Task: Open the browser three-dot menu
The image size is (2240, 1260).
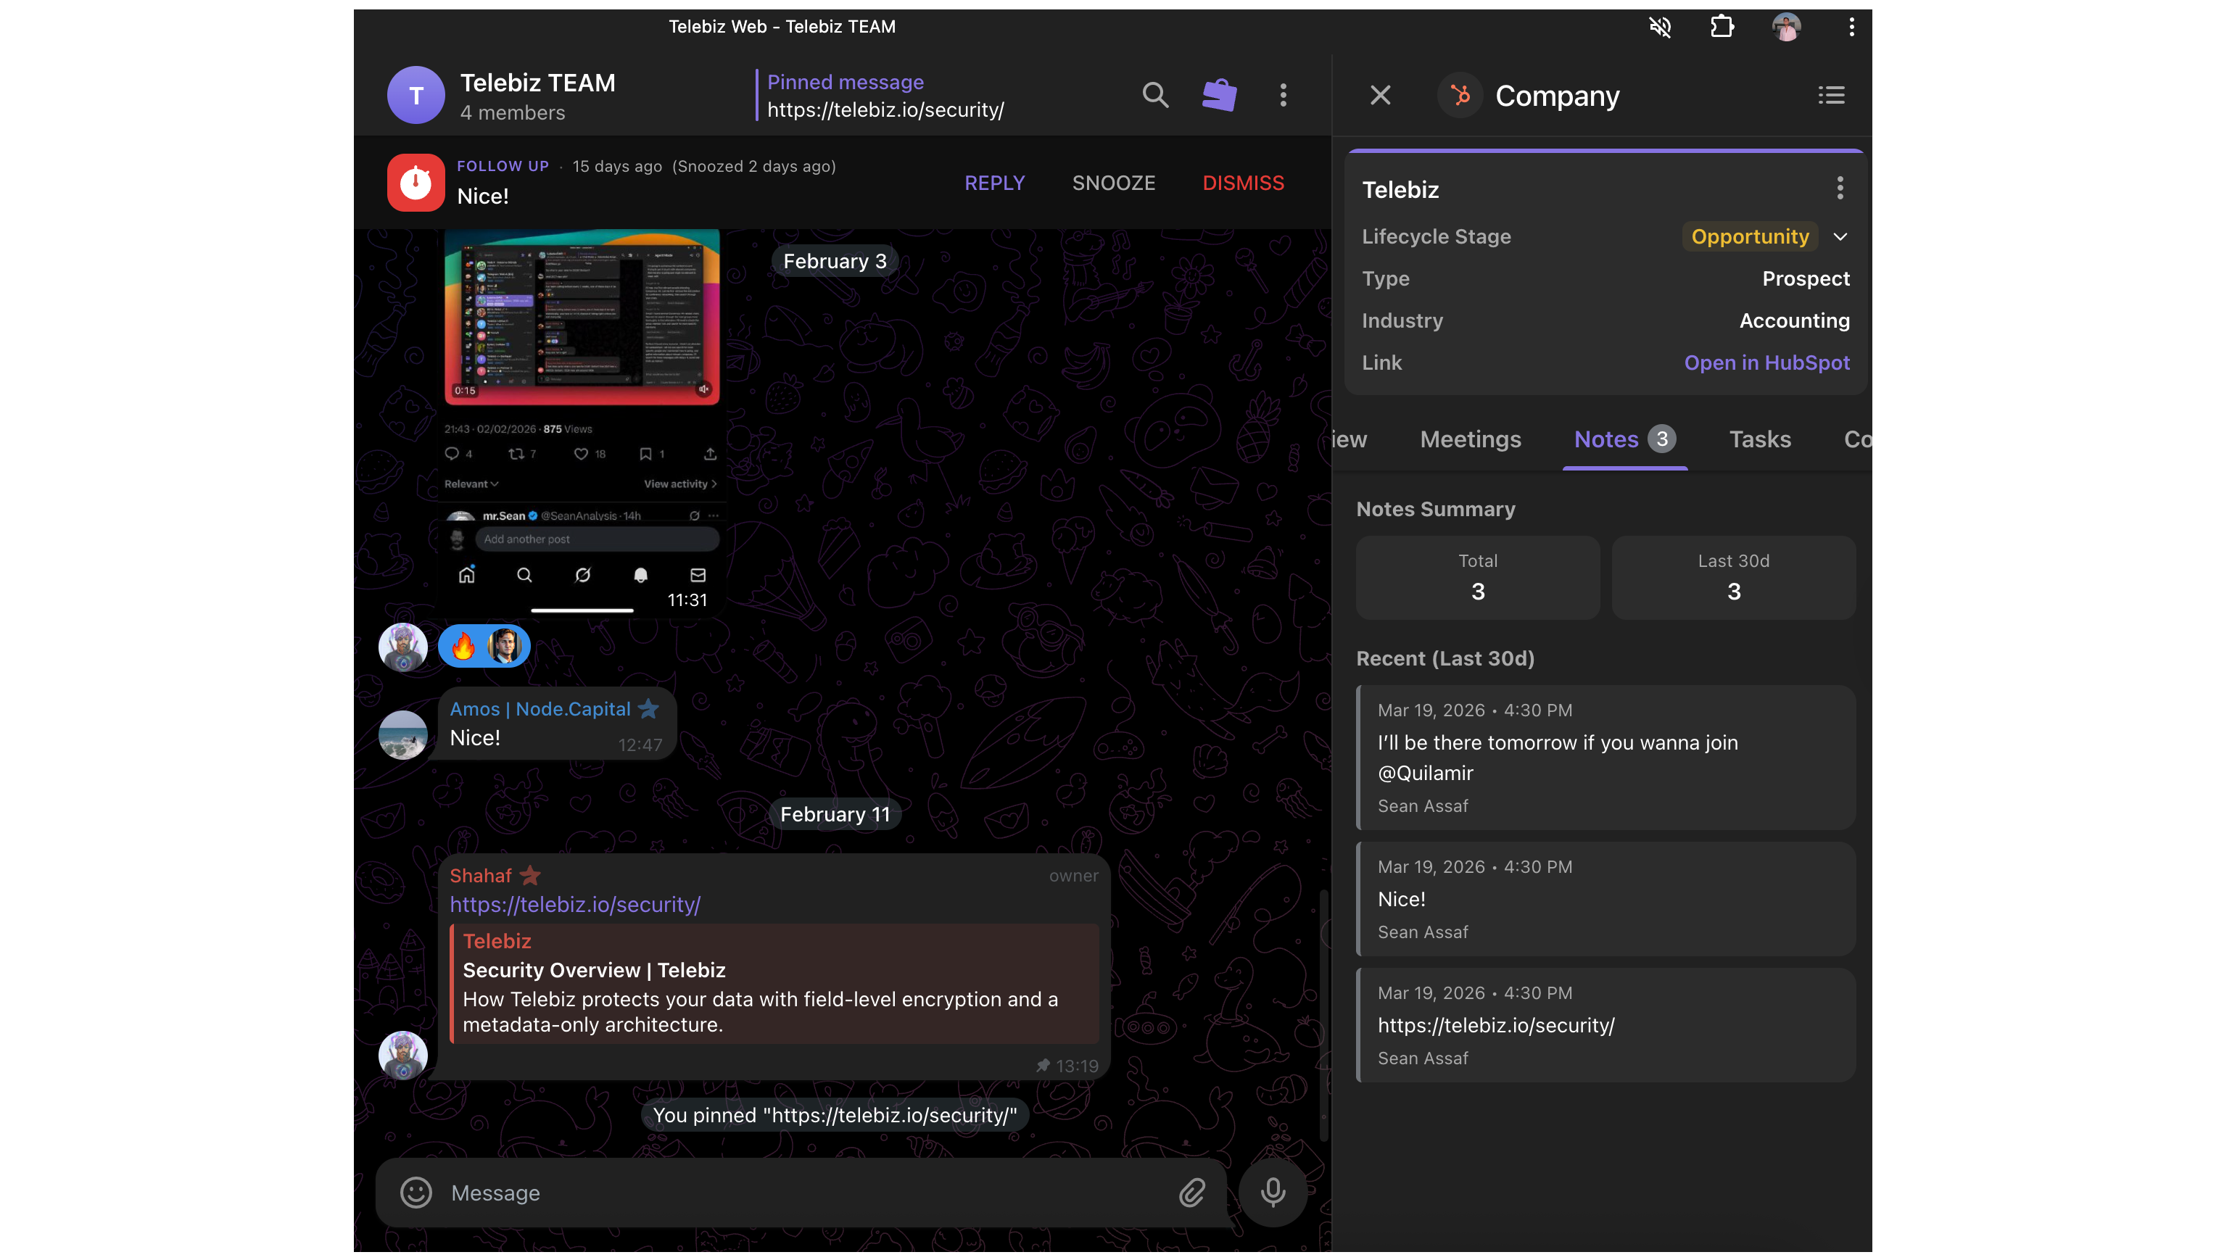Action: pos(1852,26)
